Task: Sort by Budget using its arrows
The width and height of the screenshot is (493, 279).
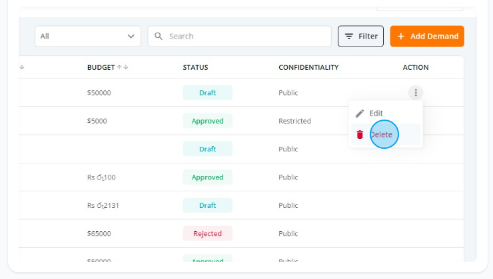Action: 123,67
